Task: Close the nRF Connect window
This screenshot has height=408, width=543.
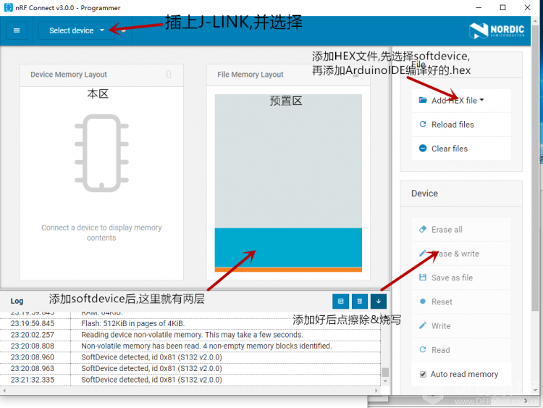Action: [x=527, y=7]
